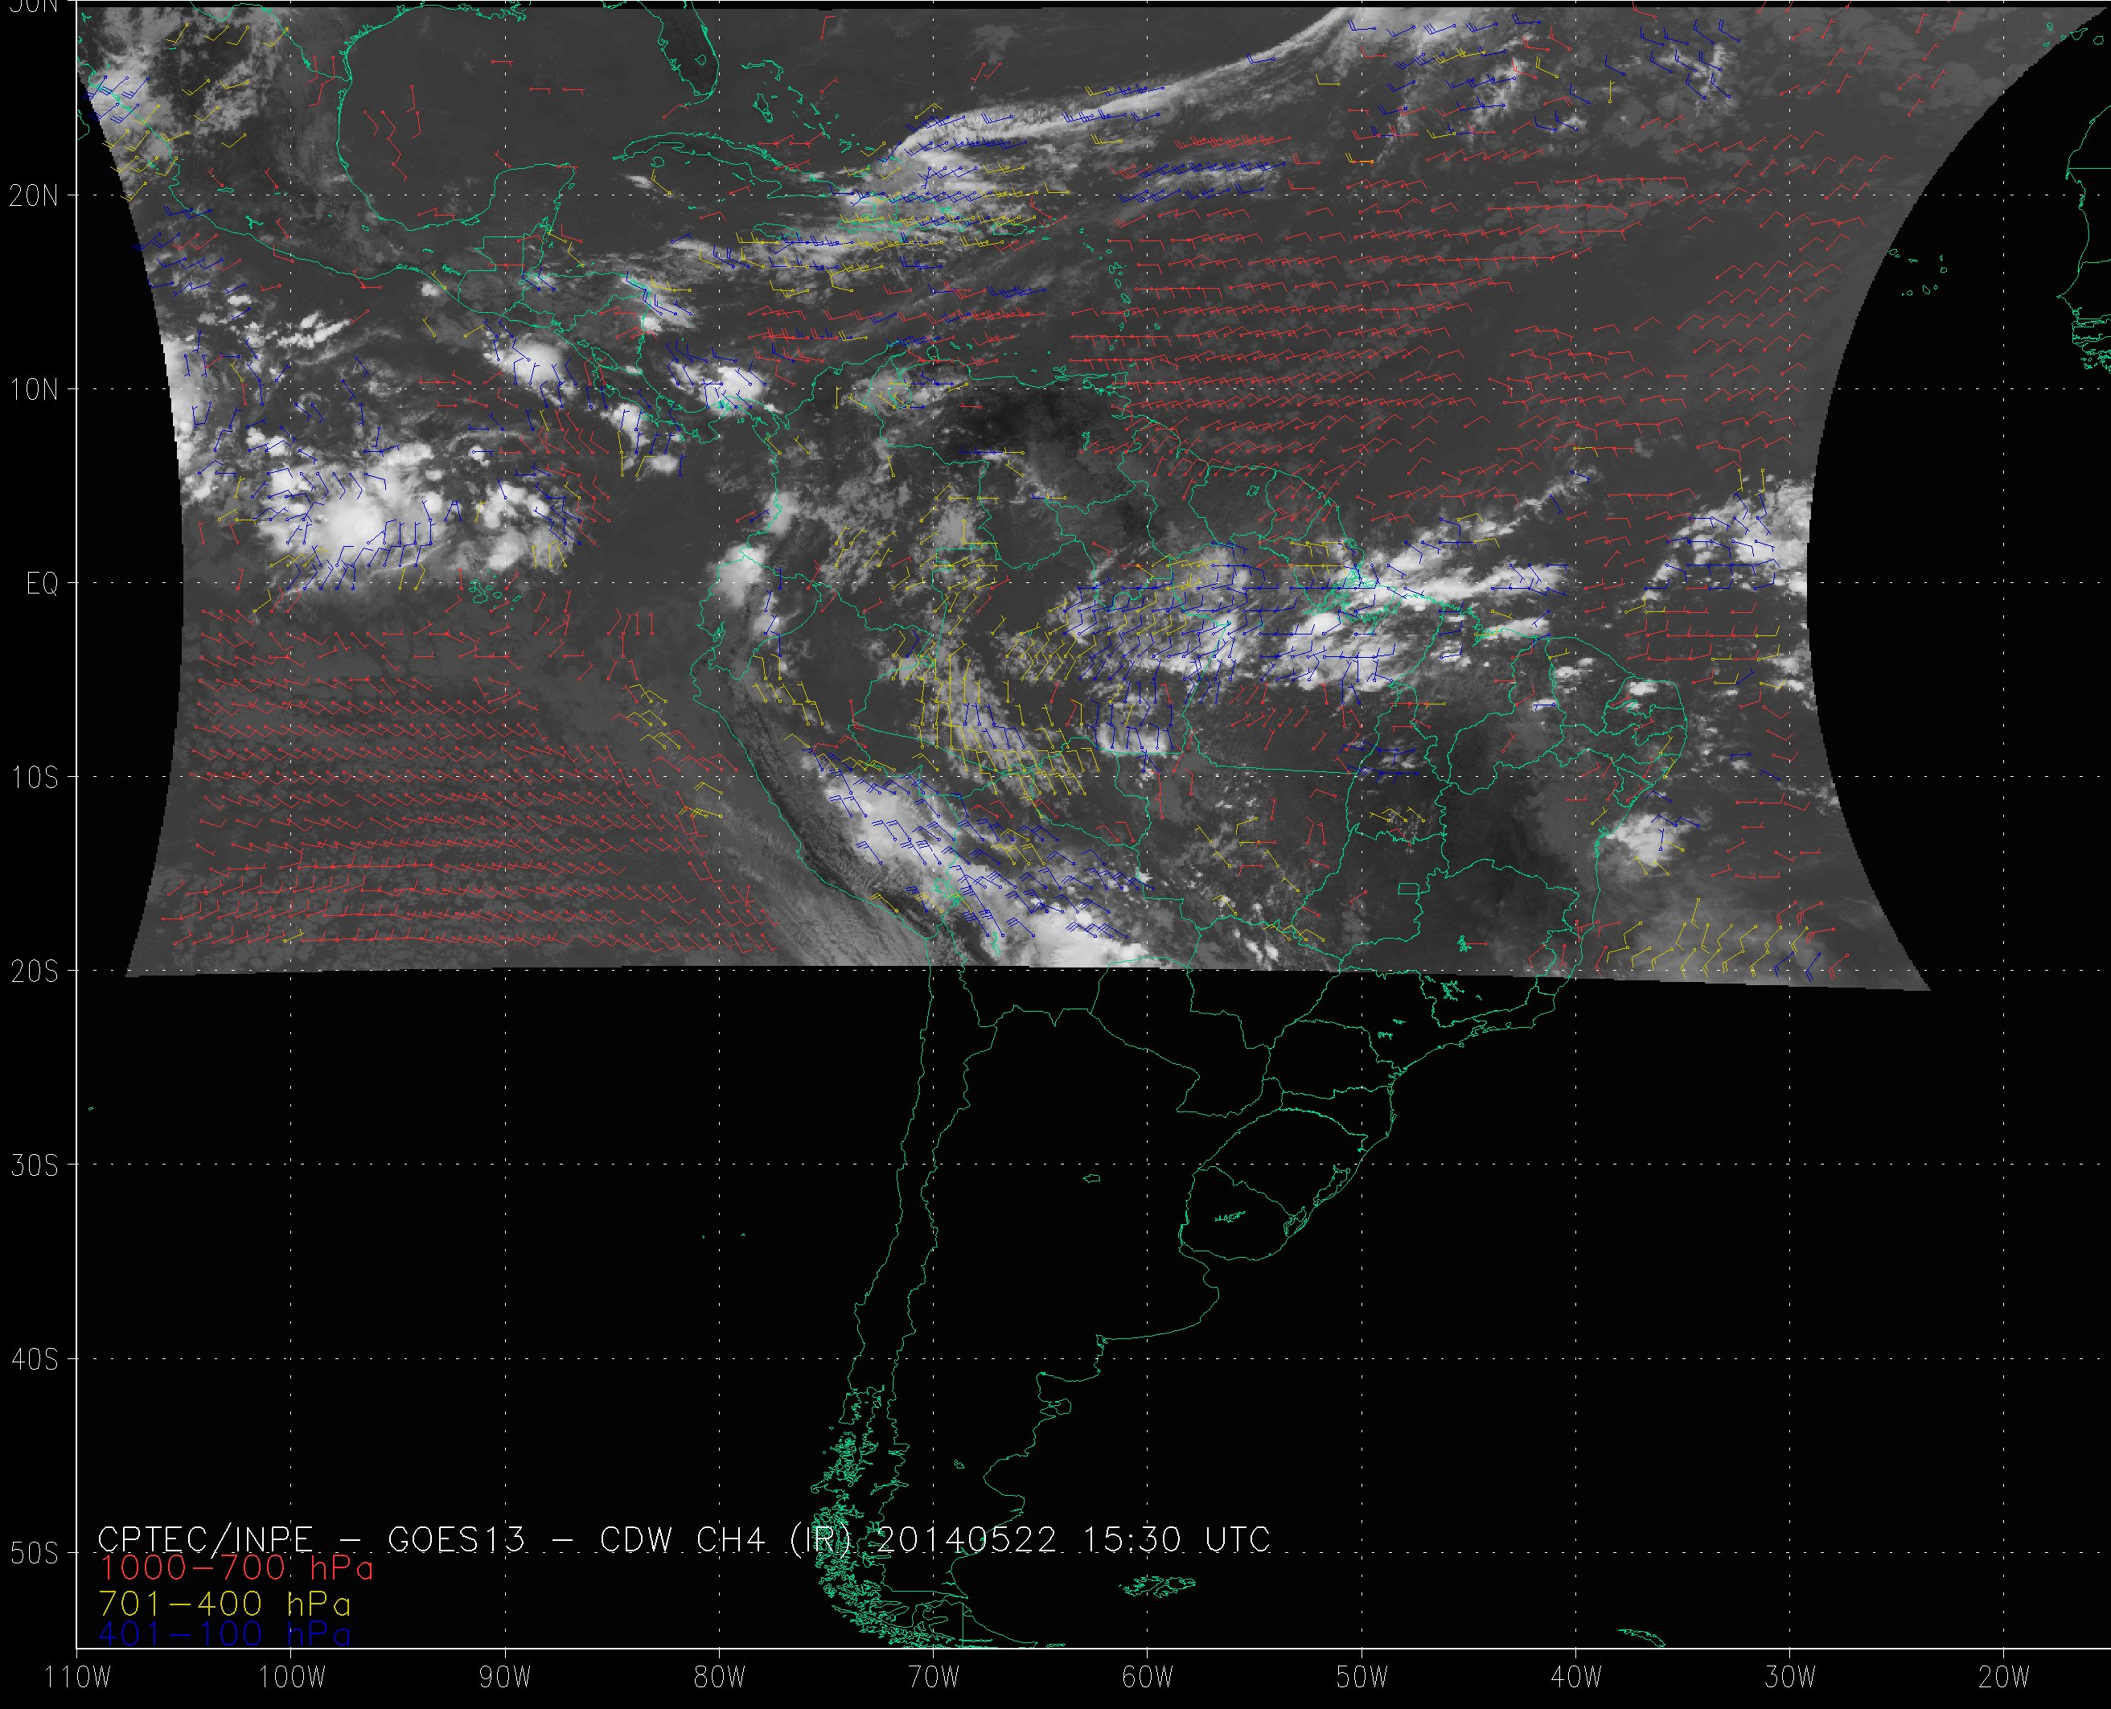Click the EQ equator axis label
The height and width of the screenshot is (1709, 2111).
41,585
